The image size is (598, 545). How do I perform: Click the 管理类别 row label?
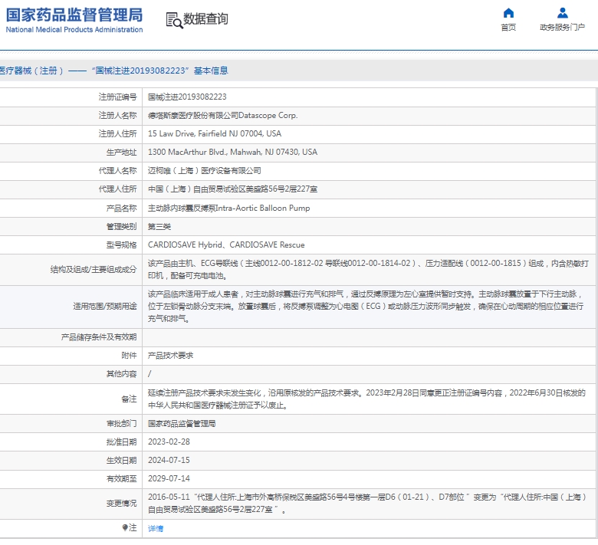click(x=121, y=227)
